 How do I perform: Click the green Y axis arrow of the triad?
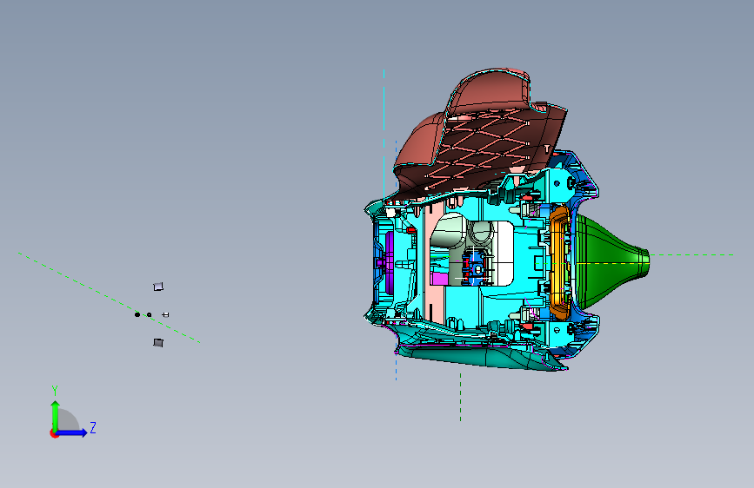coord(56,415)
